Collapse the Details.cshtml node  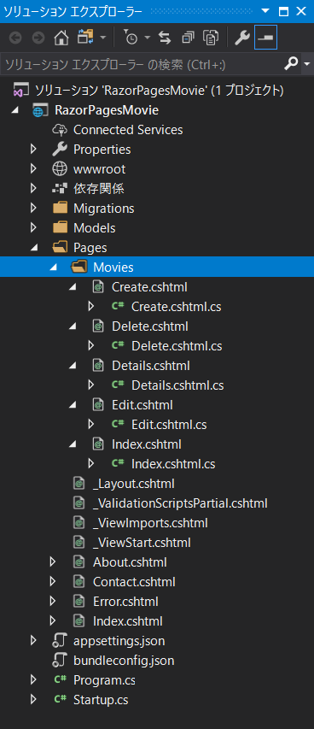click(x=73, y=366)
